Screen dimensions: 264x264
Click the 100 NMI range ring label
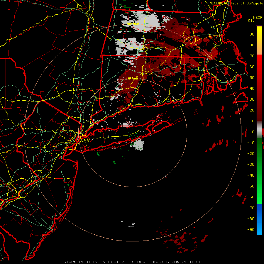pyautogui.click(x=133, y=24)
